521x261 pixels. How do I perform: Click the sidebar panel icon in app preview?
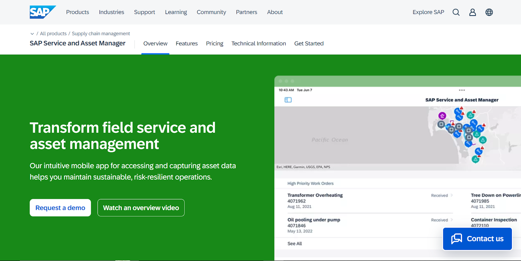[288, 100]
